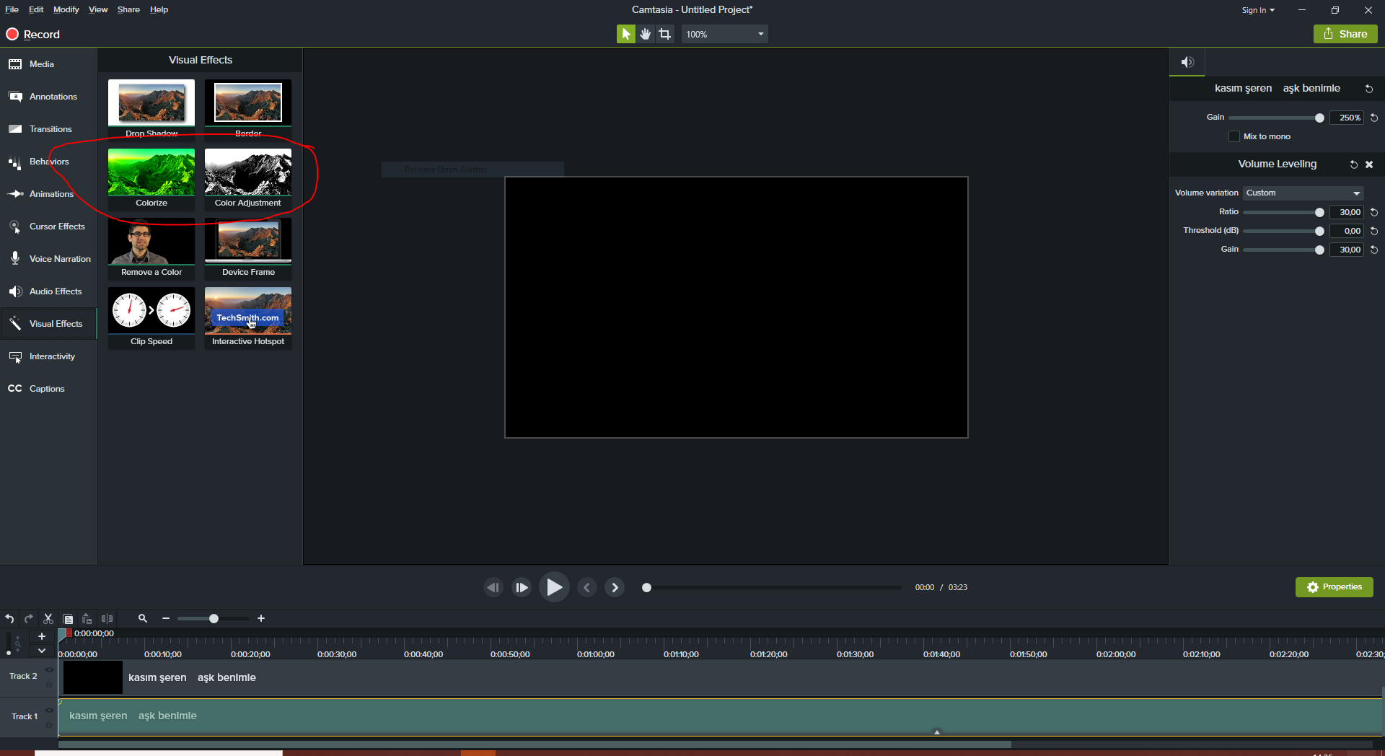Open the canvas zoom 100% dropdown
The image size is (1385, 756).
[724, 34]
